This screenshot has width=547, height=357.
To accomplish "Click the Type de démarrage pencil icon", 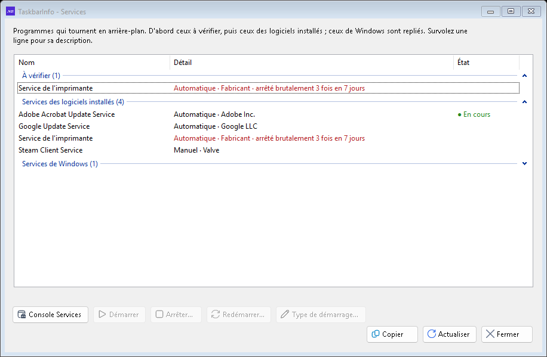I will point(285,315).
